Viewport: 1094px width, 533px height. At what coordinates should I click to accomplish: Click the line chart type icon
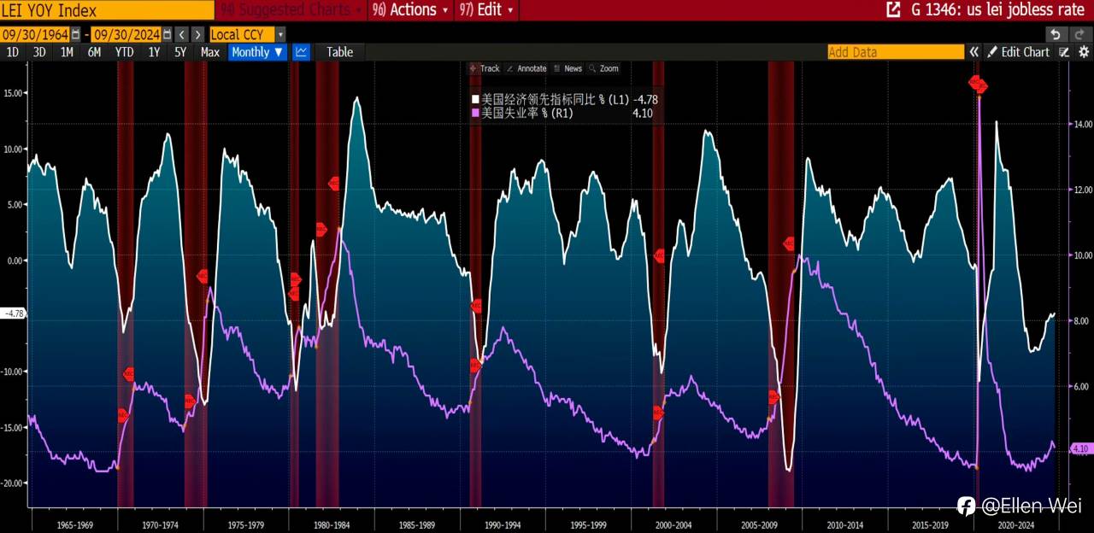(x=301, y=52)
